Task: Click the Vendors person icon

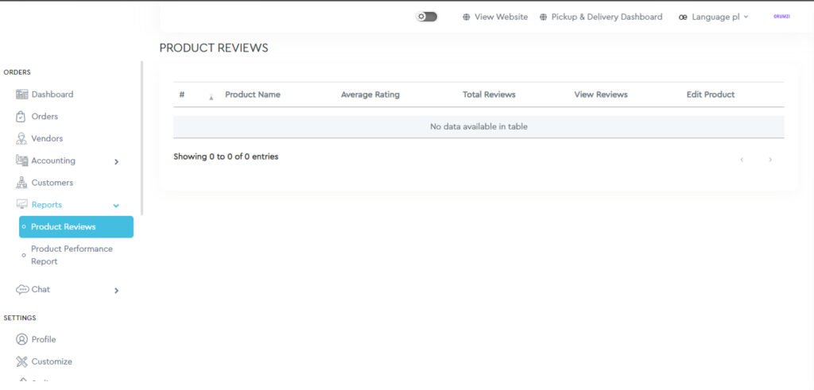Action: [x=21, y=139]
